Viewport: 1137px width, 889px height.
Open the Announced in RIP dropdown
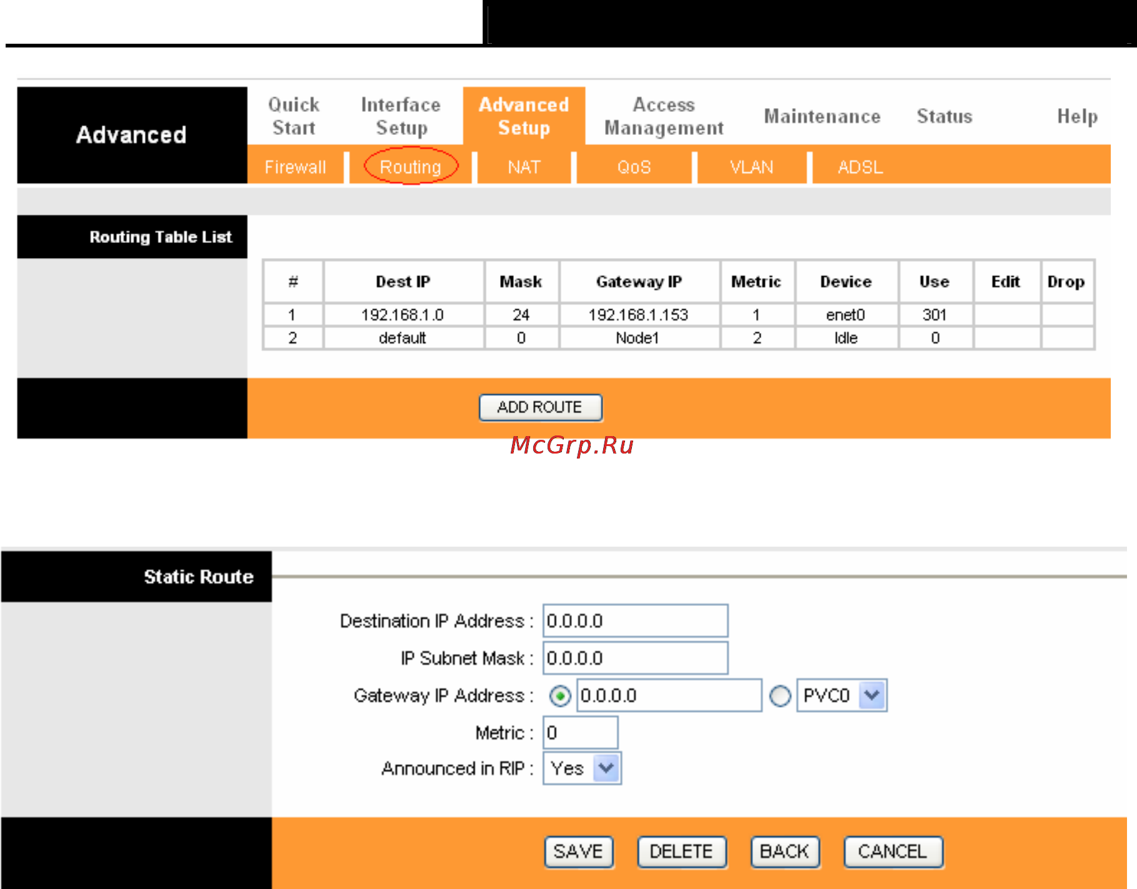582,768
